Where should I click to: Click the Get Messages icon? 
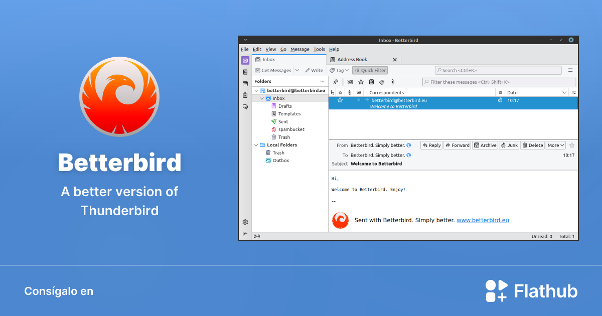[x=257, y=70]
